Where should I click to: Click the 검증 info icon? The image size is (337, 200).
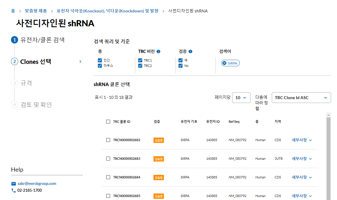190,51
